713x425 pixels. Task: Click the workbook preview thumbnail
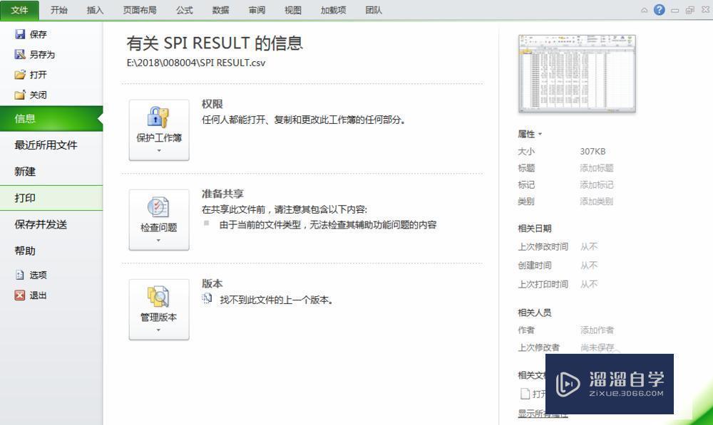tap(578, 73)
